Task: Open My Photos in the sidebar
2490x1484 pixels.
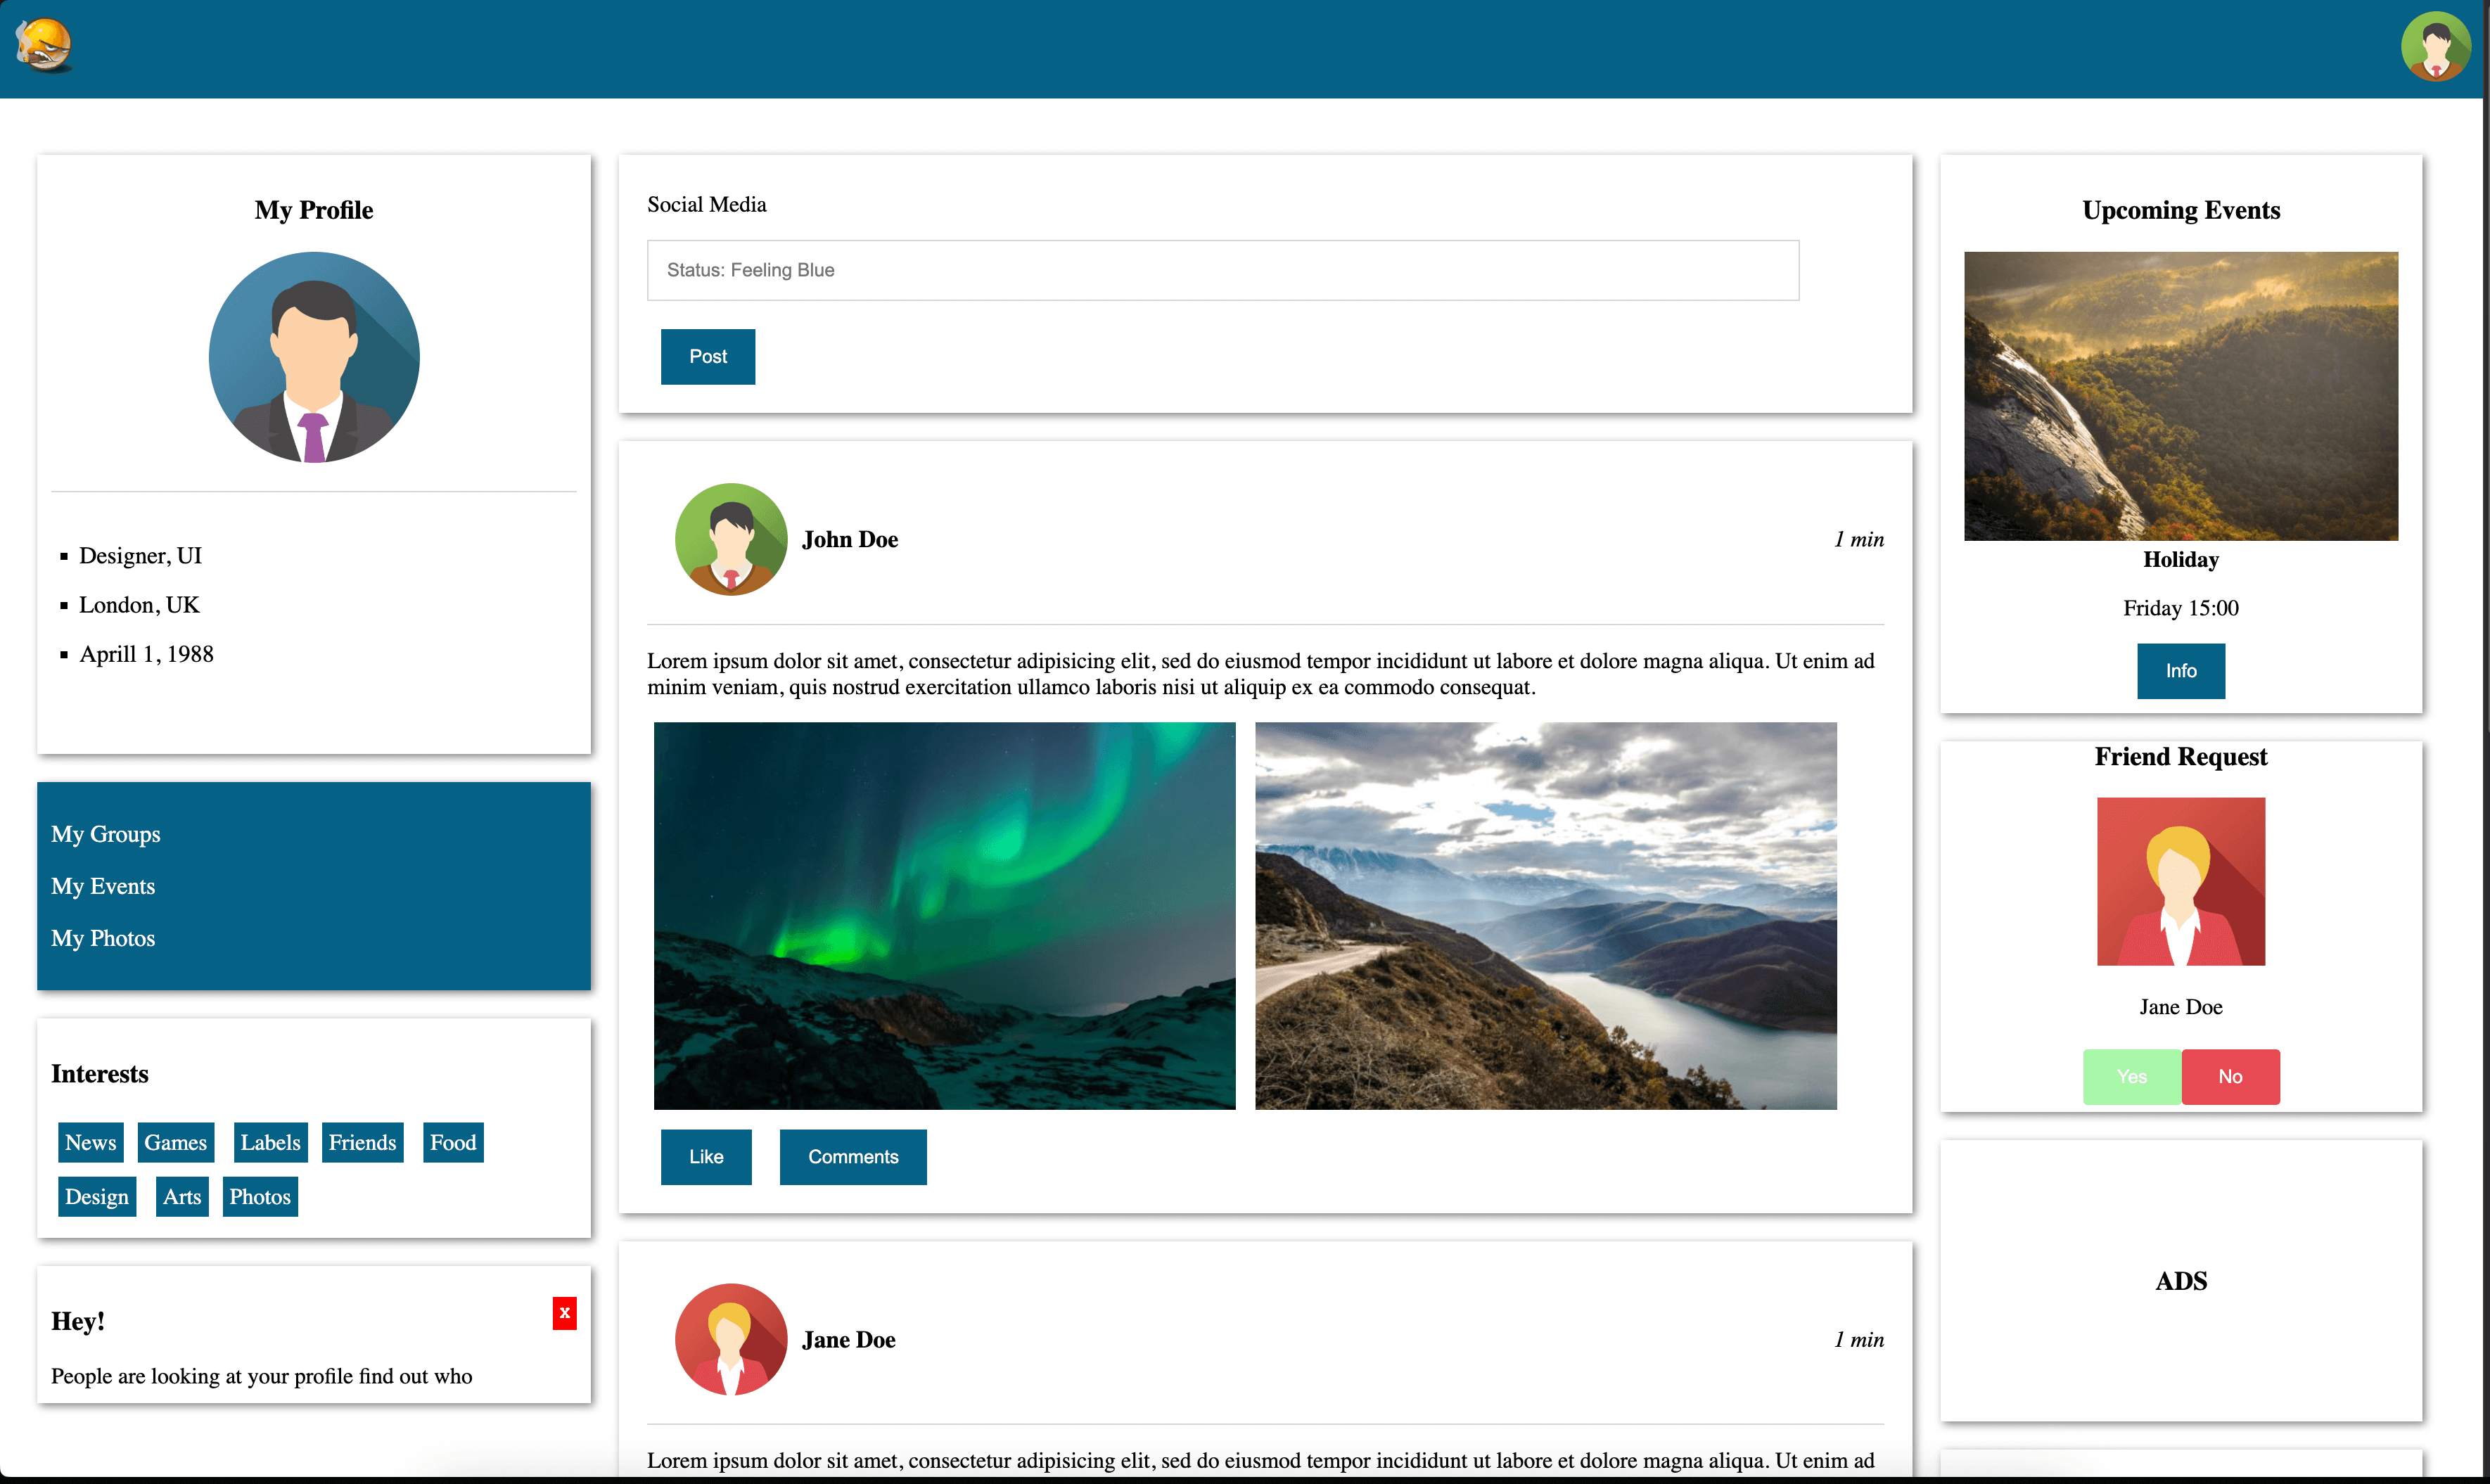Action: [x=103, y=938]
